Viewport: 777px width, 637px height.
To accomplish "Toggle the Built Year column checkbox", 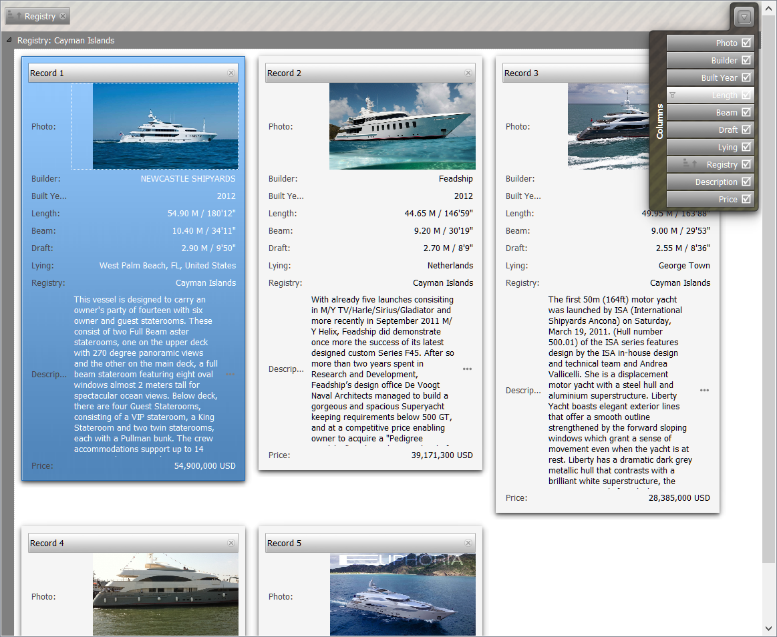I will (x=746, y=77).
